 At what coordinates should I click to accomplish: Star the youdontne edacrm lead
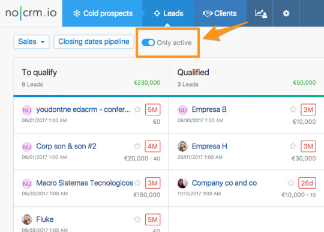point(137,109)
